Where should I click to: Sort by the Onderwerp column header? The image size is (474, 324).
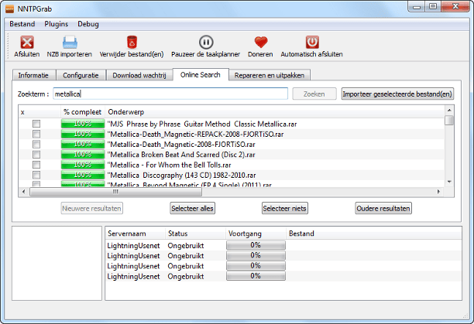[274, 112]
